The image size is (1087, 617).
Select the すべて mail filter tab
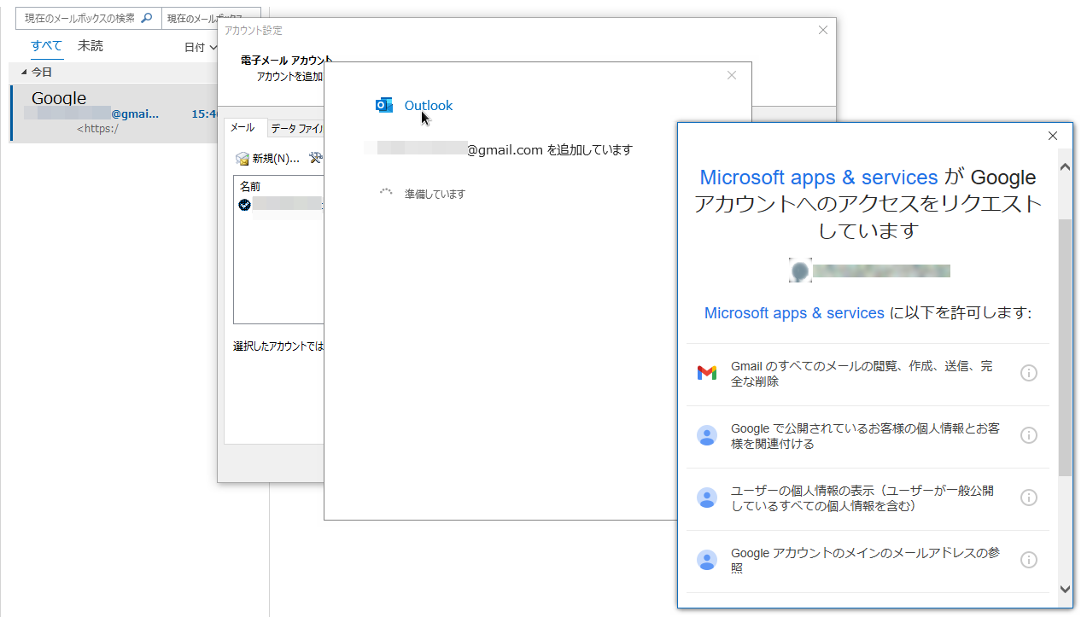[x=47, y=46]
